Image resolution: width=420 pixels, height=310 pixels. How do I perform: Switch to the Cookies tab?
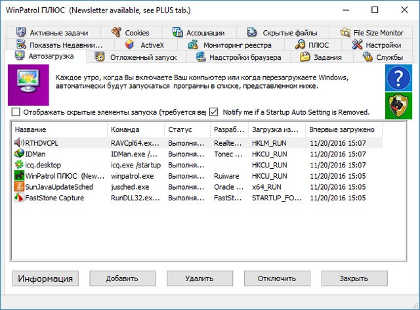[130, 32]
